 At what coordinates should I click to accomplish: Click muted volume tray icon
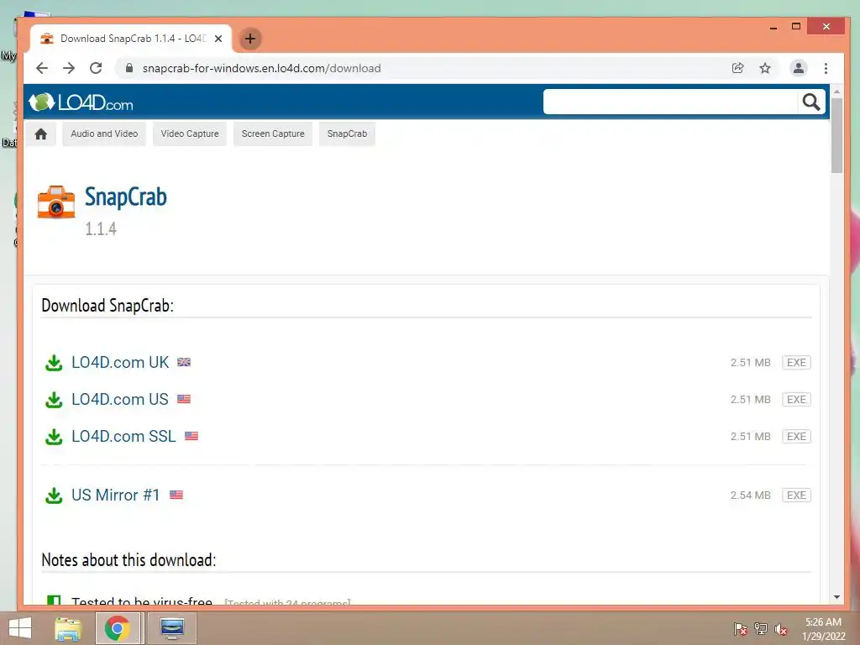pos(781,629)
